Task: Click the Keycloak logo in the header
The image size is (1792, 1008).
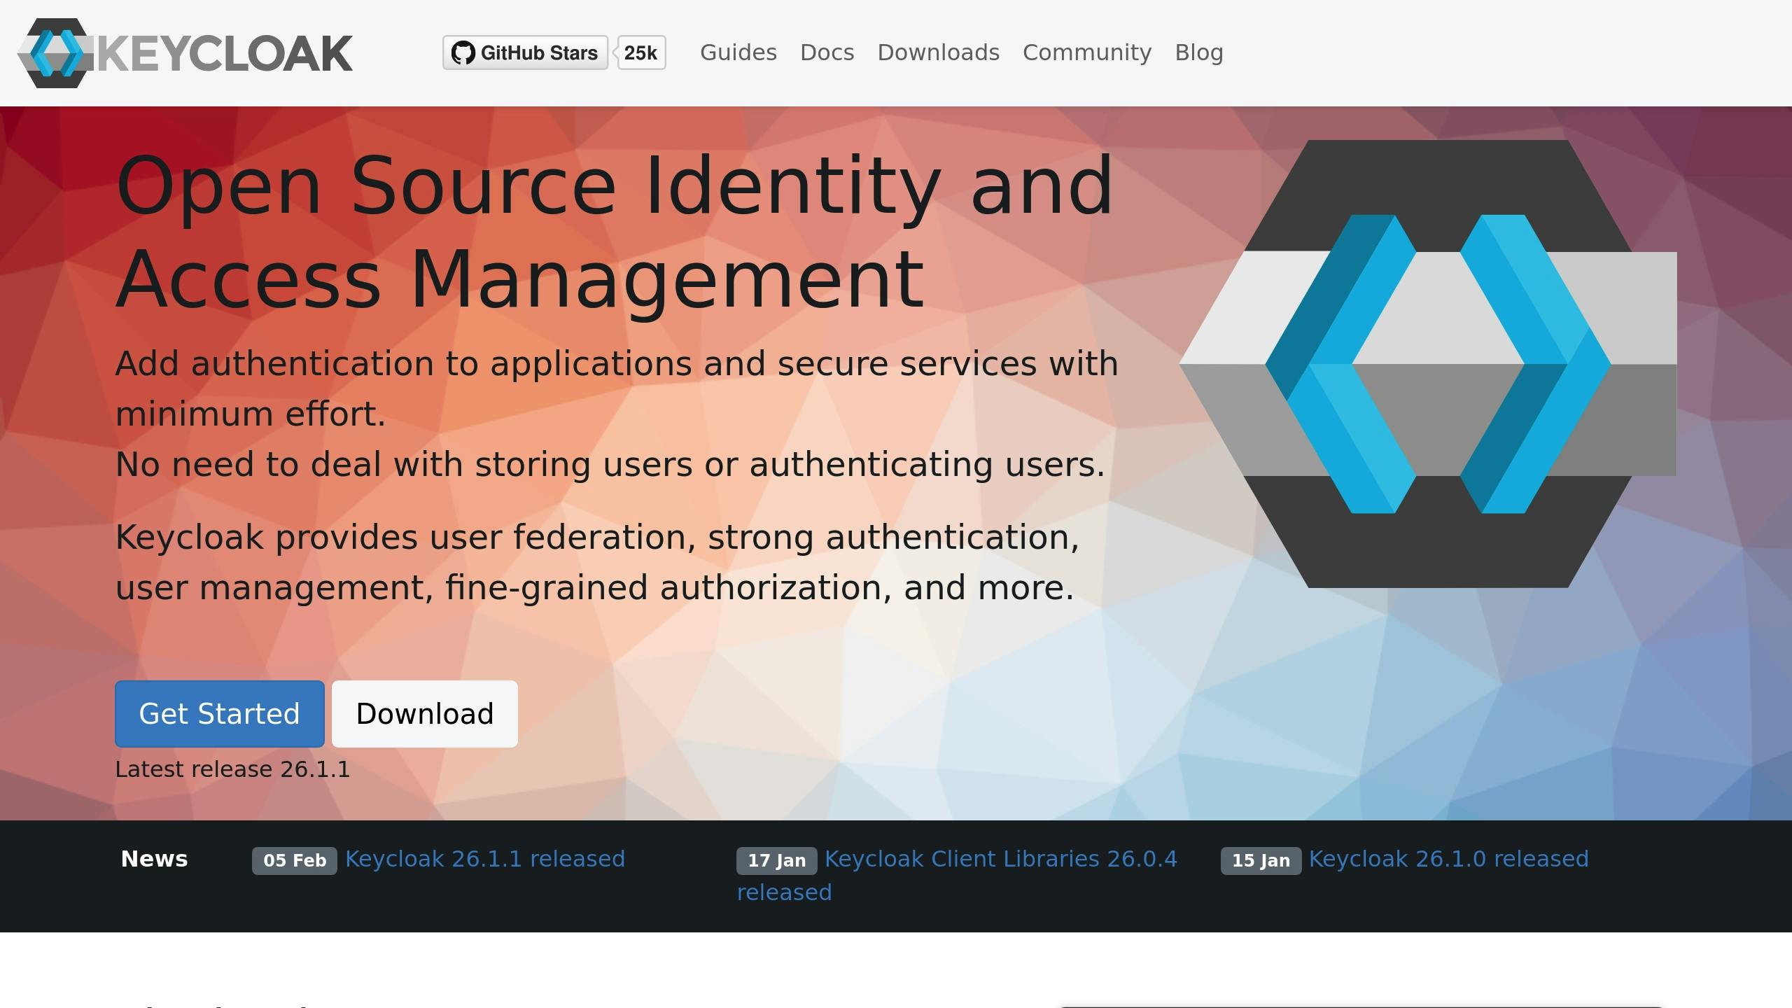Action: click(x=185, y=53)
